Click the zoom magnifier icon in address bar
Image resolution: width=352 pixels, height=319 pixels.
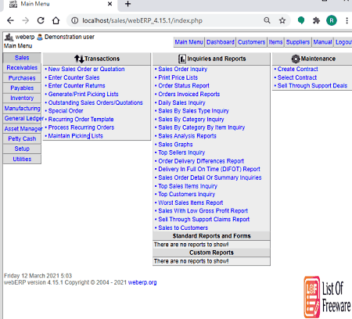click(x=267, y=20)
